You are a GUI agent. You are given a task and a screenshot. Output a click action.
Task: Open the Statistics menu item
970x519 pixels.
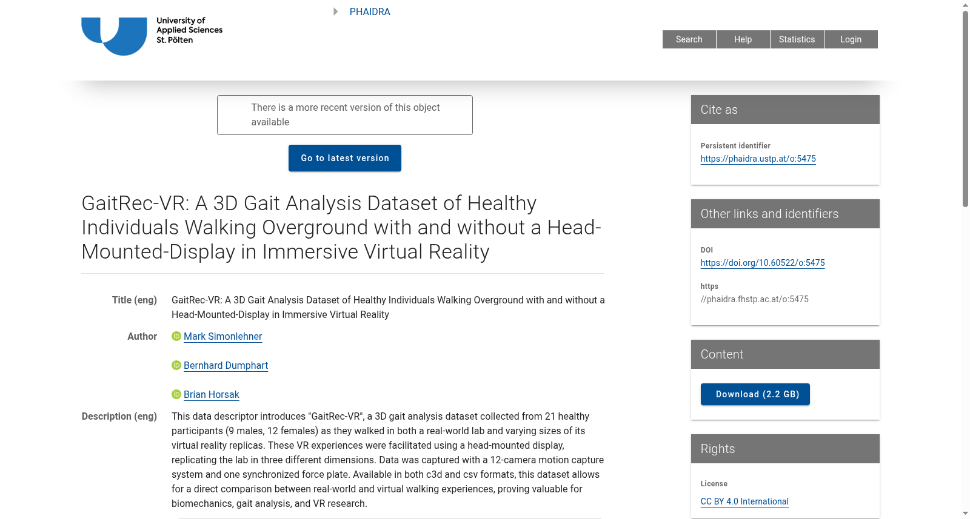(x=797, y=39)
